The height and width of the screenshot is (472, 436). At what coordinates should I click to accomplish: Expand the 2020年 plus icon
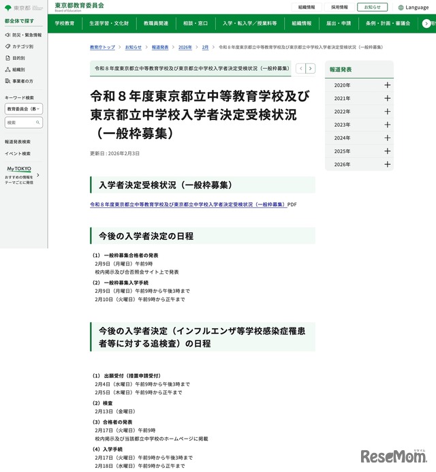[388, 85]
